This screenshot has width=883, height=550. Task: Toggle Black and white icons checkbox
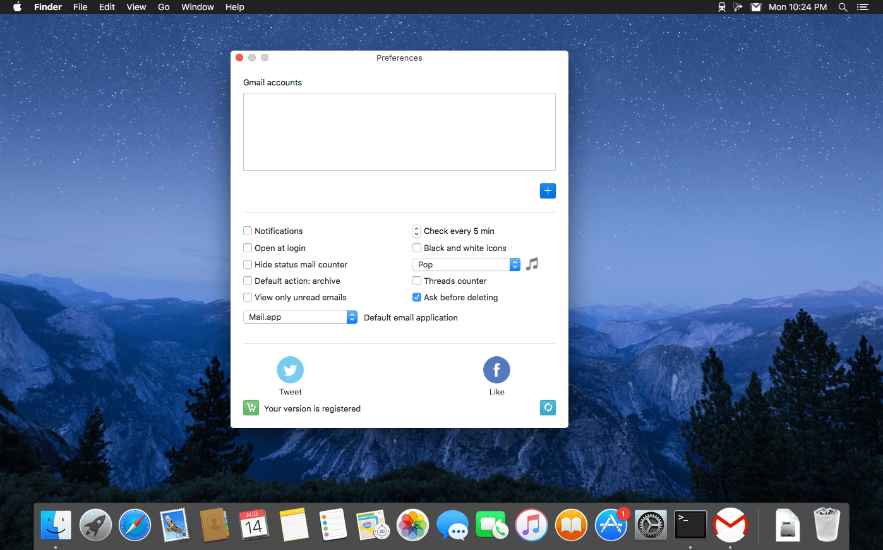tap(417, 248)
